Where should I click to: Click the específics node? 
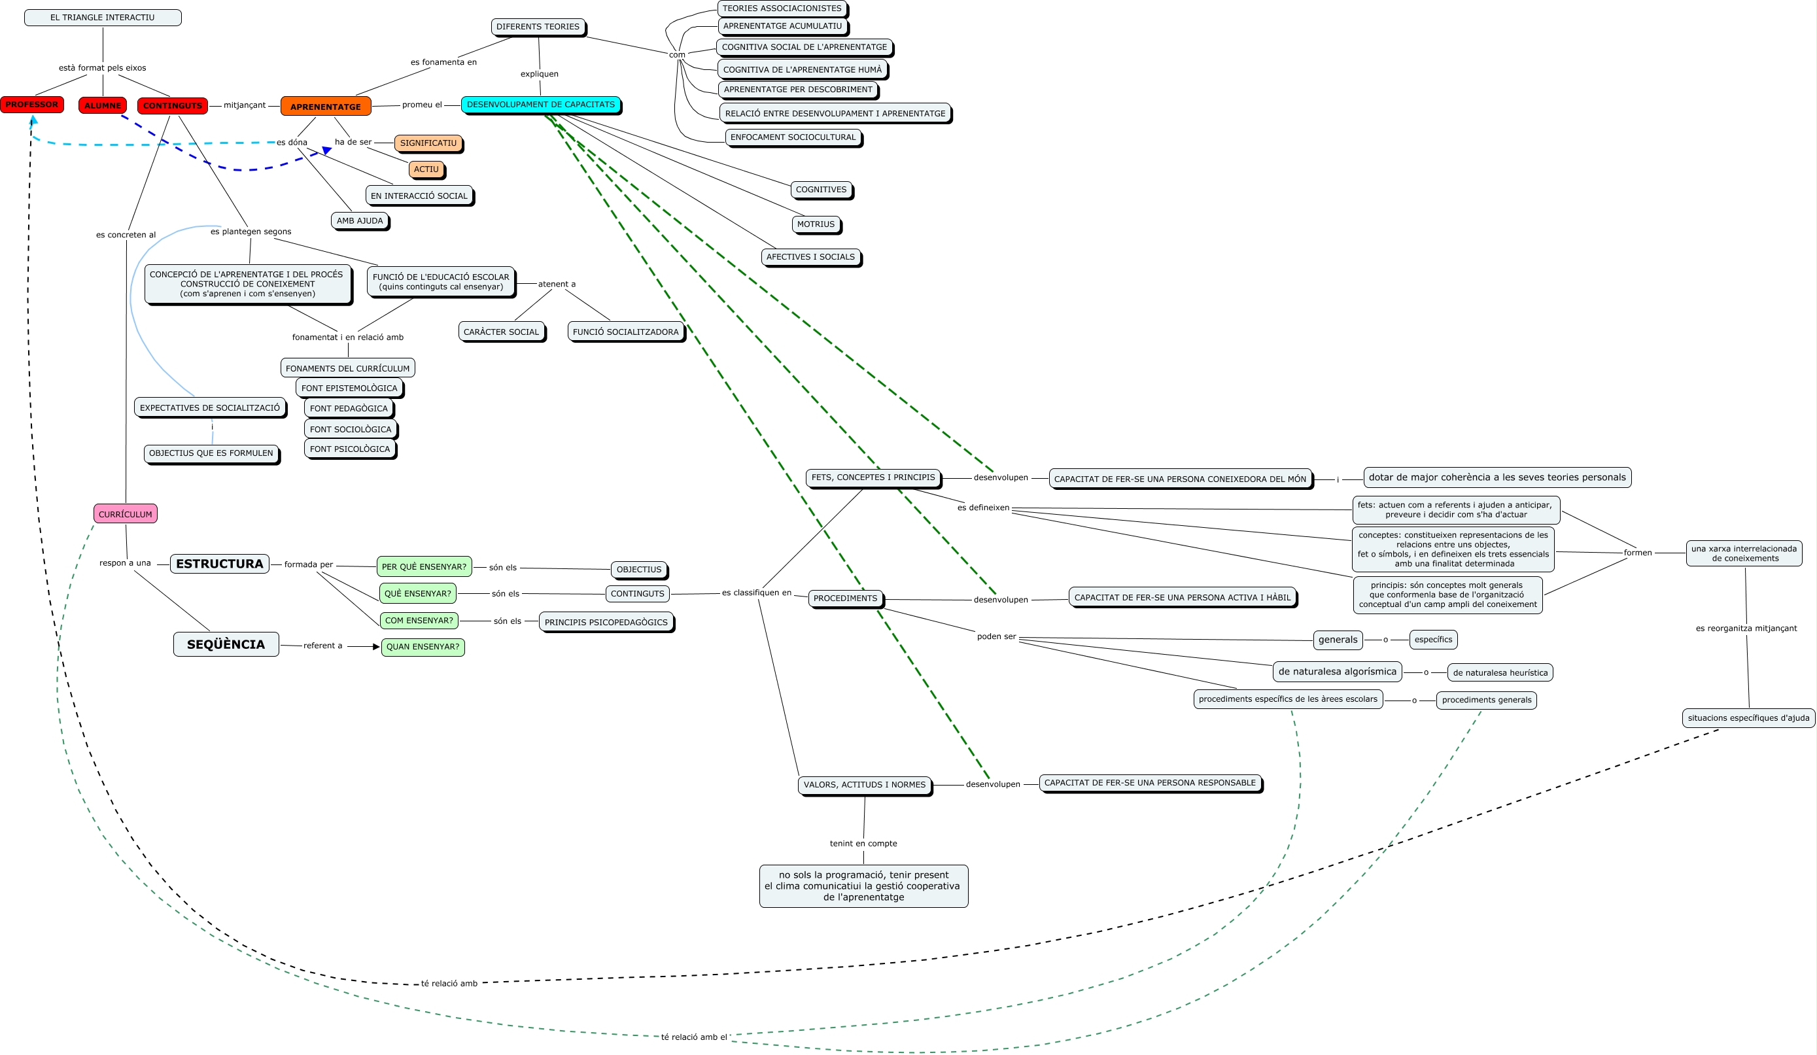[1434, 640]
